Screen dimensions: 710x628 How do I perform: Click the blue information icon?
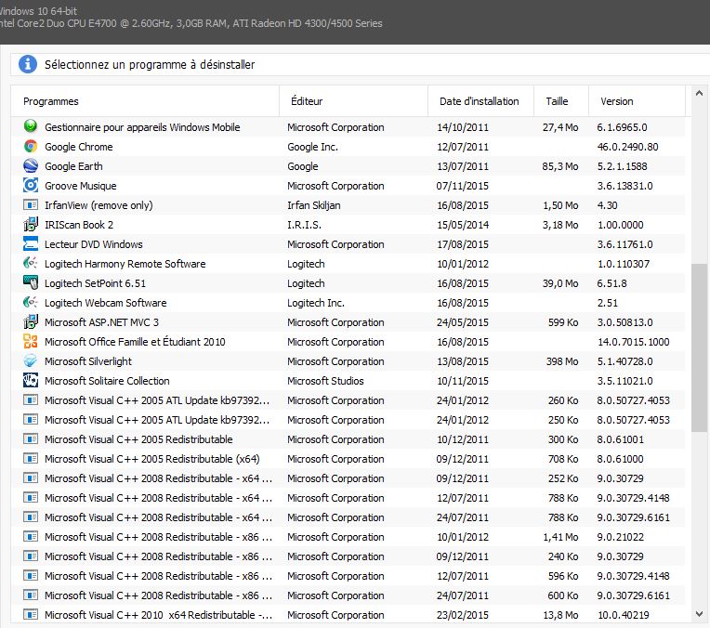click(28, 64)
